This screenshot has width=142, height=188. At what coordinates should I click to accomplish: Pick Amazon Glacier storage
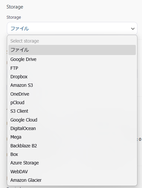point(72,180)
